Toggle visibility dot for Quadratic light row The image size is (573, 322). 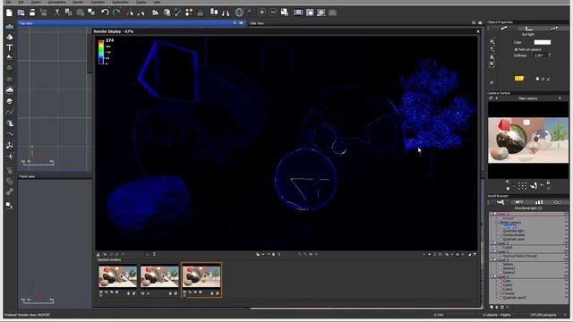coord(567,231)
